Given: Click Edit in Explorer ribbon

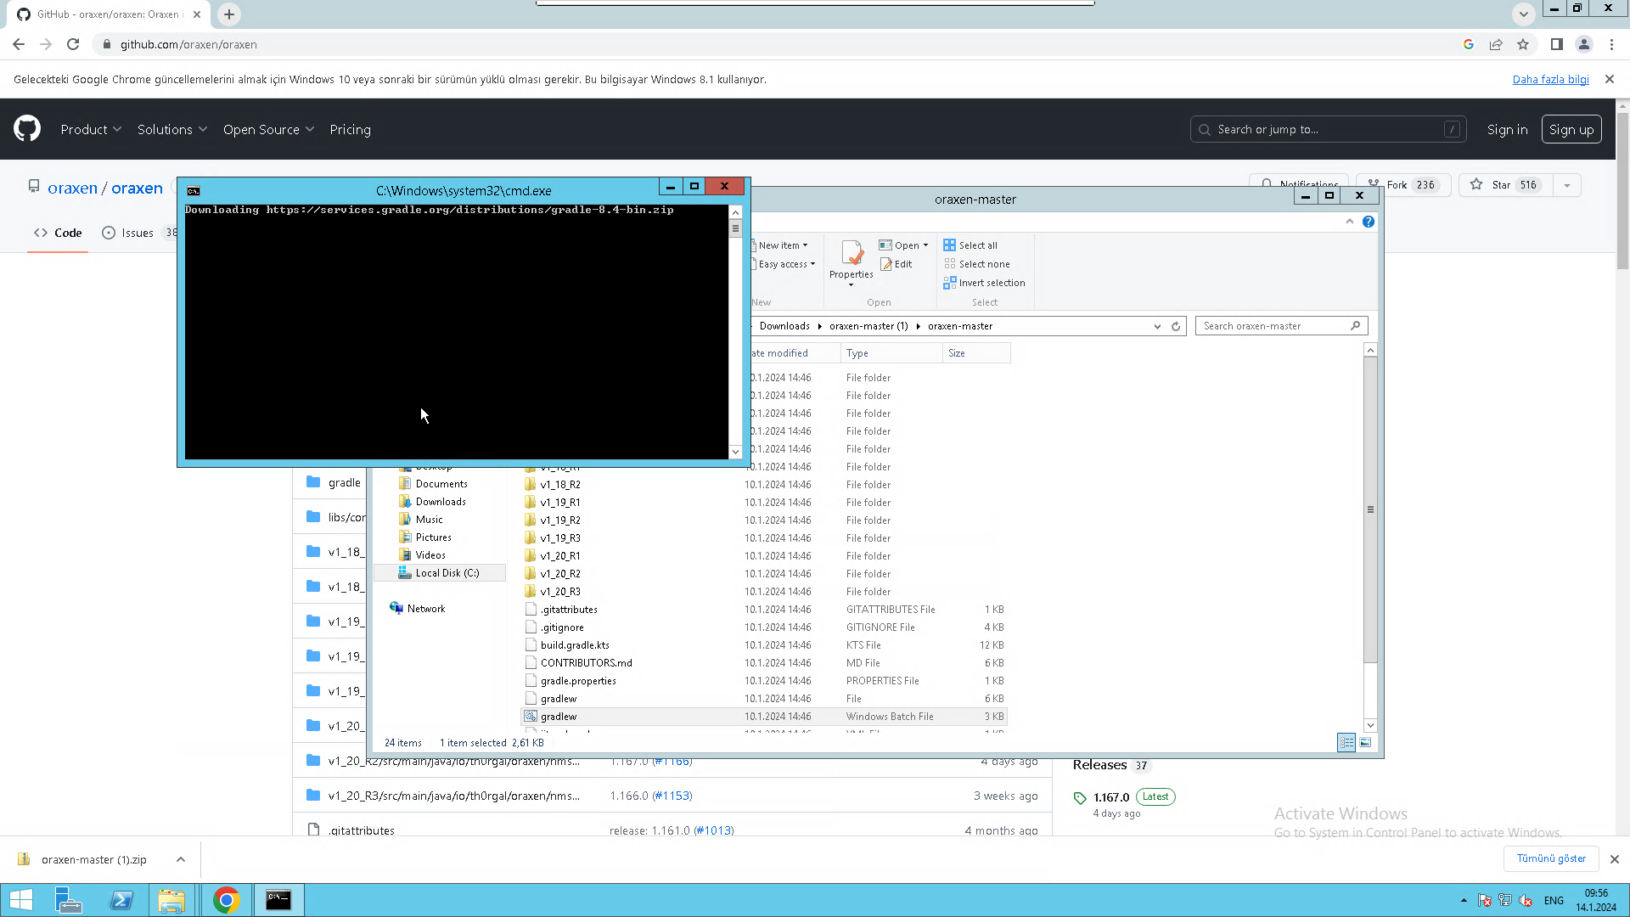Looking at the screenshot, I should [x=896, y=264].
